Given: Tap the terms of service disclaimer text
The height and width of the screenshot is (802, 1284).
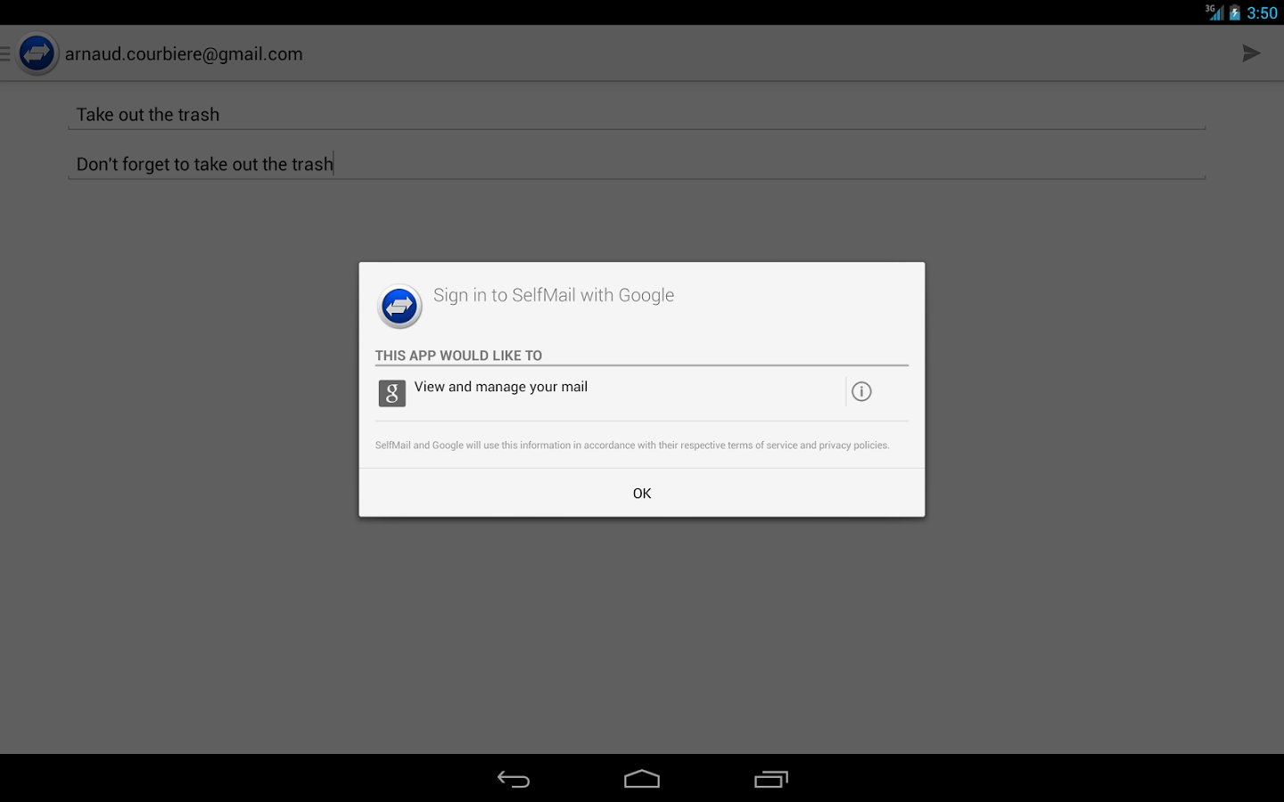Looking at the screenshot, I should click(x=632, y=446).
